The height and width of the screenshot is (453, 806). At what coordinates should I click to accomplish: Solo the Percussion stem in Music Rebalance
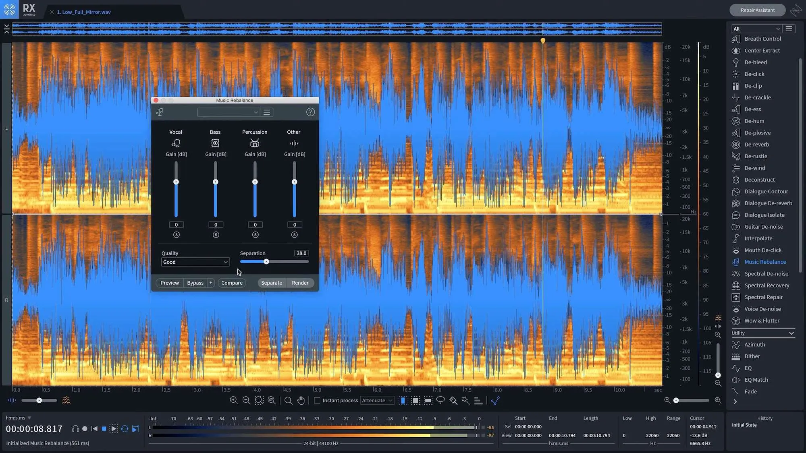click(255, 234)
